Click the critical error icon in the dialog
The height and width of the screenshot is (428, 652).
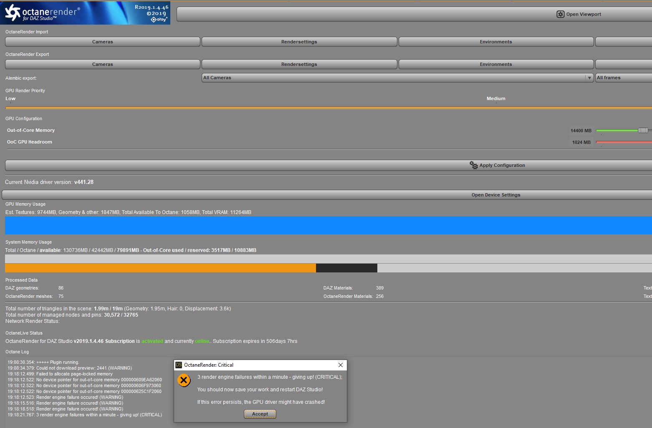pyautogui.click(x=184, y=380)
